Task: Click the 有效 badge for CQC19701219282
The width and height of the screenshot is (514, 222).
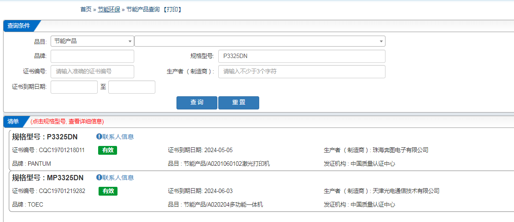Action: (108, 191)
